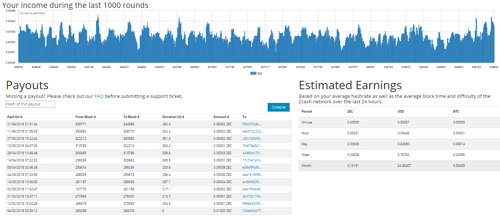Sort table using Duration [h] arrows
Image resolution: width=500 pixels, height=217 pixels.
[183, 117]
